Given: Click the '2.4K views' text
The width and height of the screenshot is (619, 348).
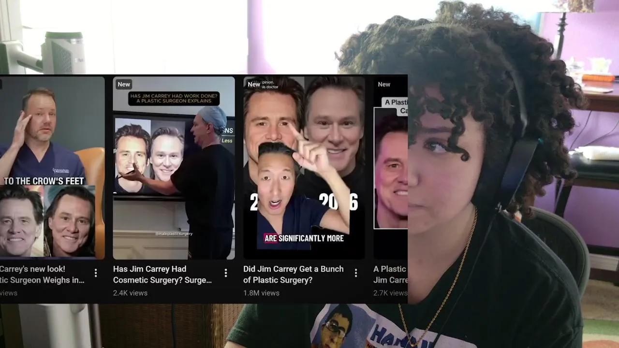Looking at the screenshot, I should (130, 293).
